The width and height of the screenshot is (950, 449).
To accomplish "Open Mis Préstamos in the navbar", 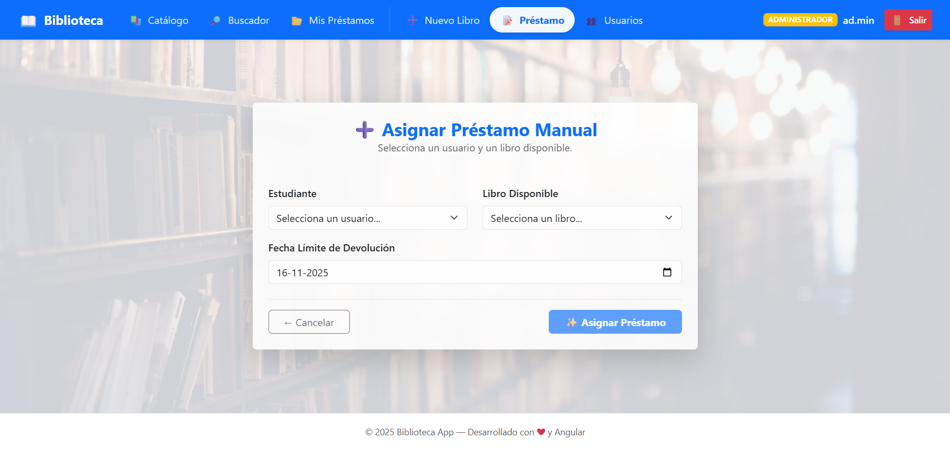I will pos(333,20).
